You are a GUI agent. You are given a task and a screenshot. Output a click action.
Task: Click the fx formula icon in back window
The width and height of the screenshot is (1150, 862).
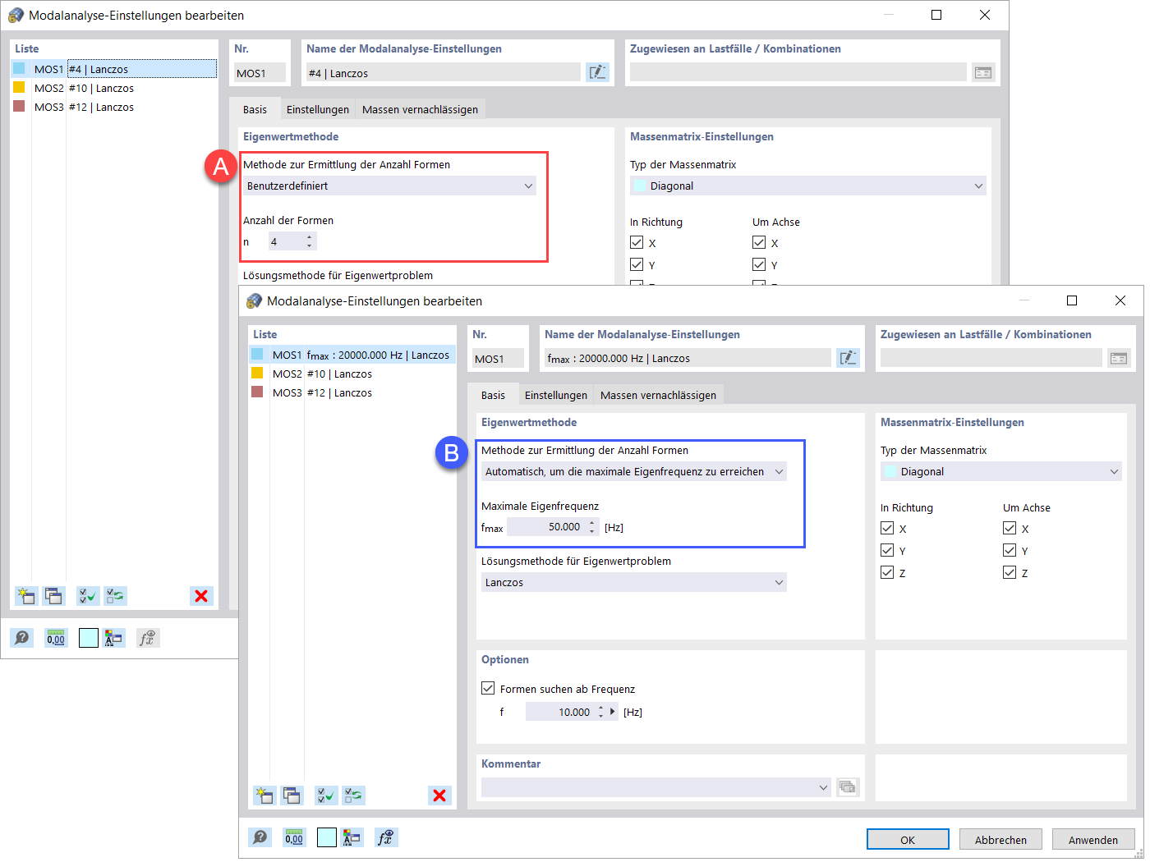point(148,638)
